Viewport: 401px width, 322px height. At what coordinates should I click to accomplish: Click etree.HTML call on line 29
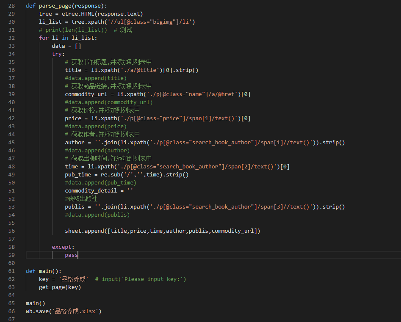click(78, 14)
